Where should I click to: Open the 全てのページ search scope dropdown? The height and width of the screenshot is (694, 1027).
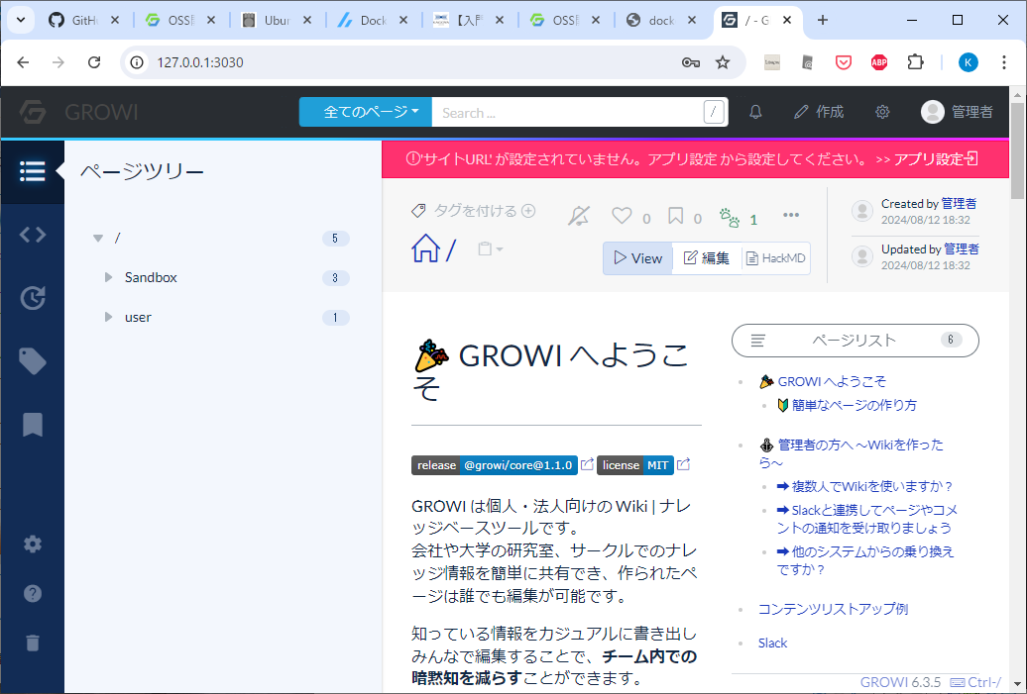tap(365, 112)
